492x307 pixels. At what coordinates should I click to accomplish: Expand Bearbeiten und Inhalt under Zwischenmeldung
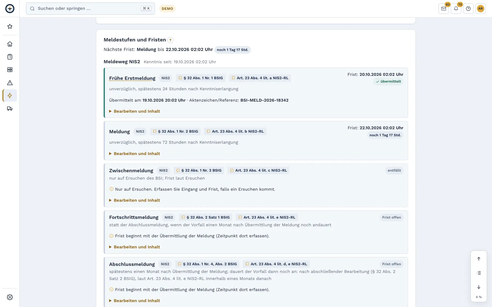click(x=135, y=200)
